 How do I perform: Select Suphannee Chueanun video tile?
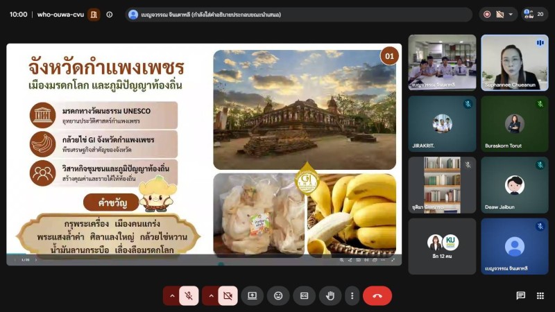point(514,62)
